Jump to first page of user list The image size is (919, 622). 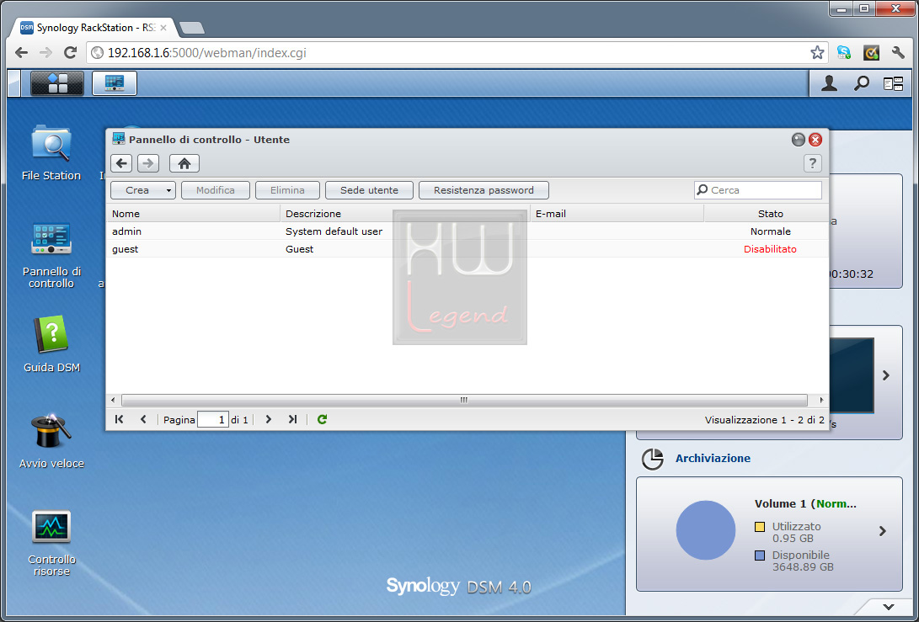coord(120,419)
